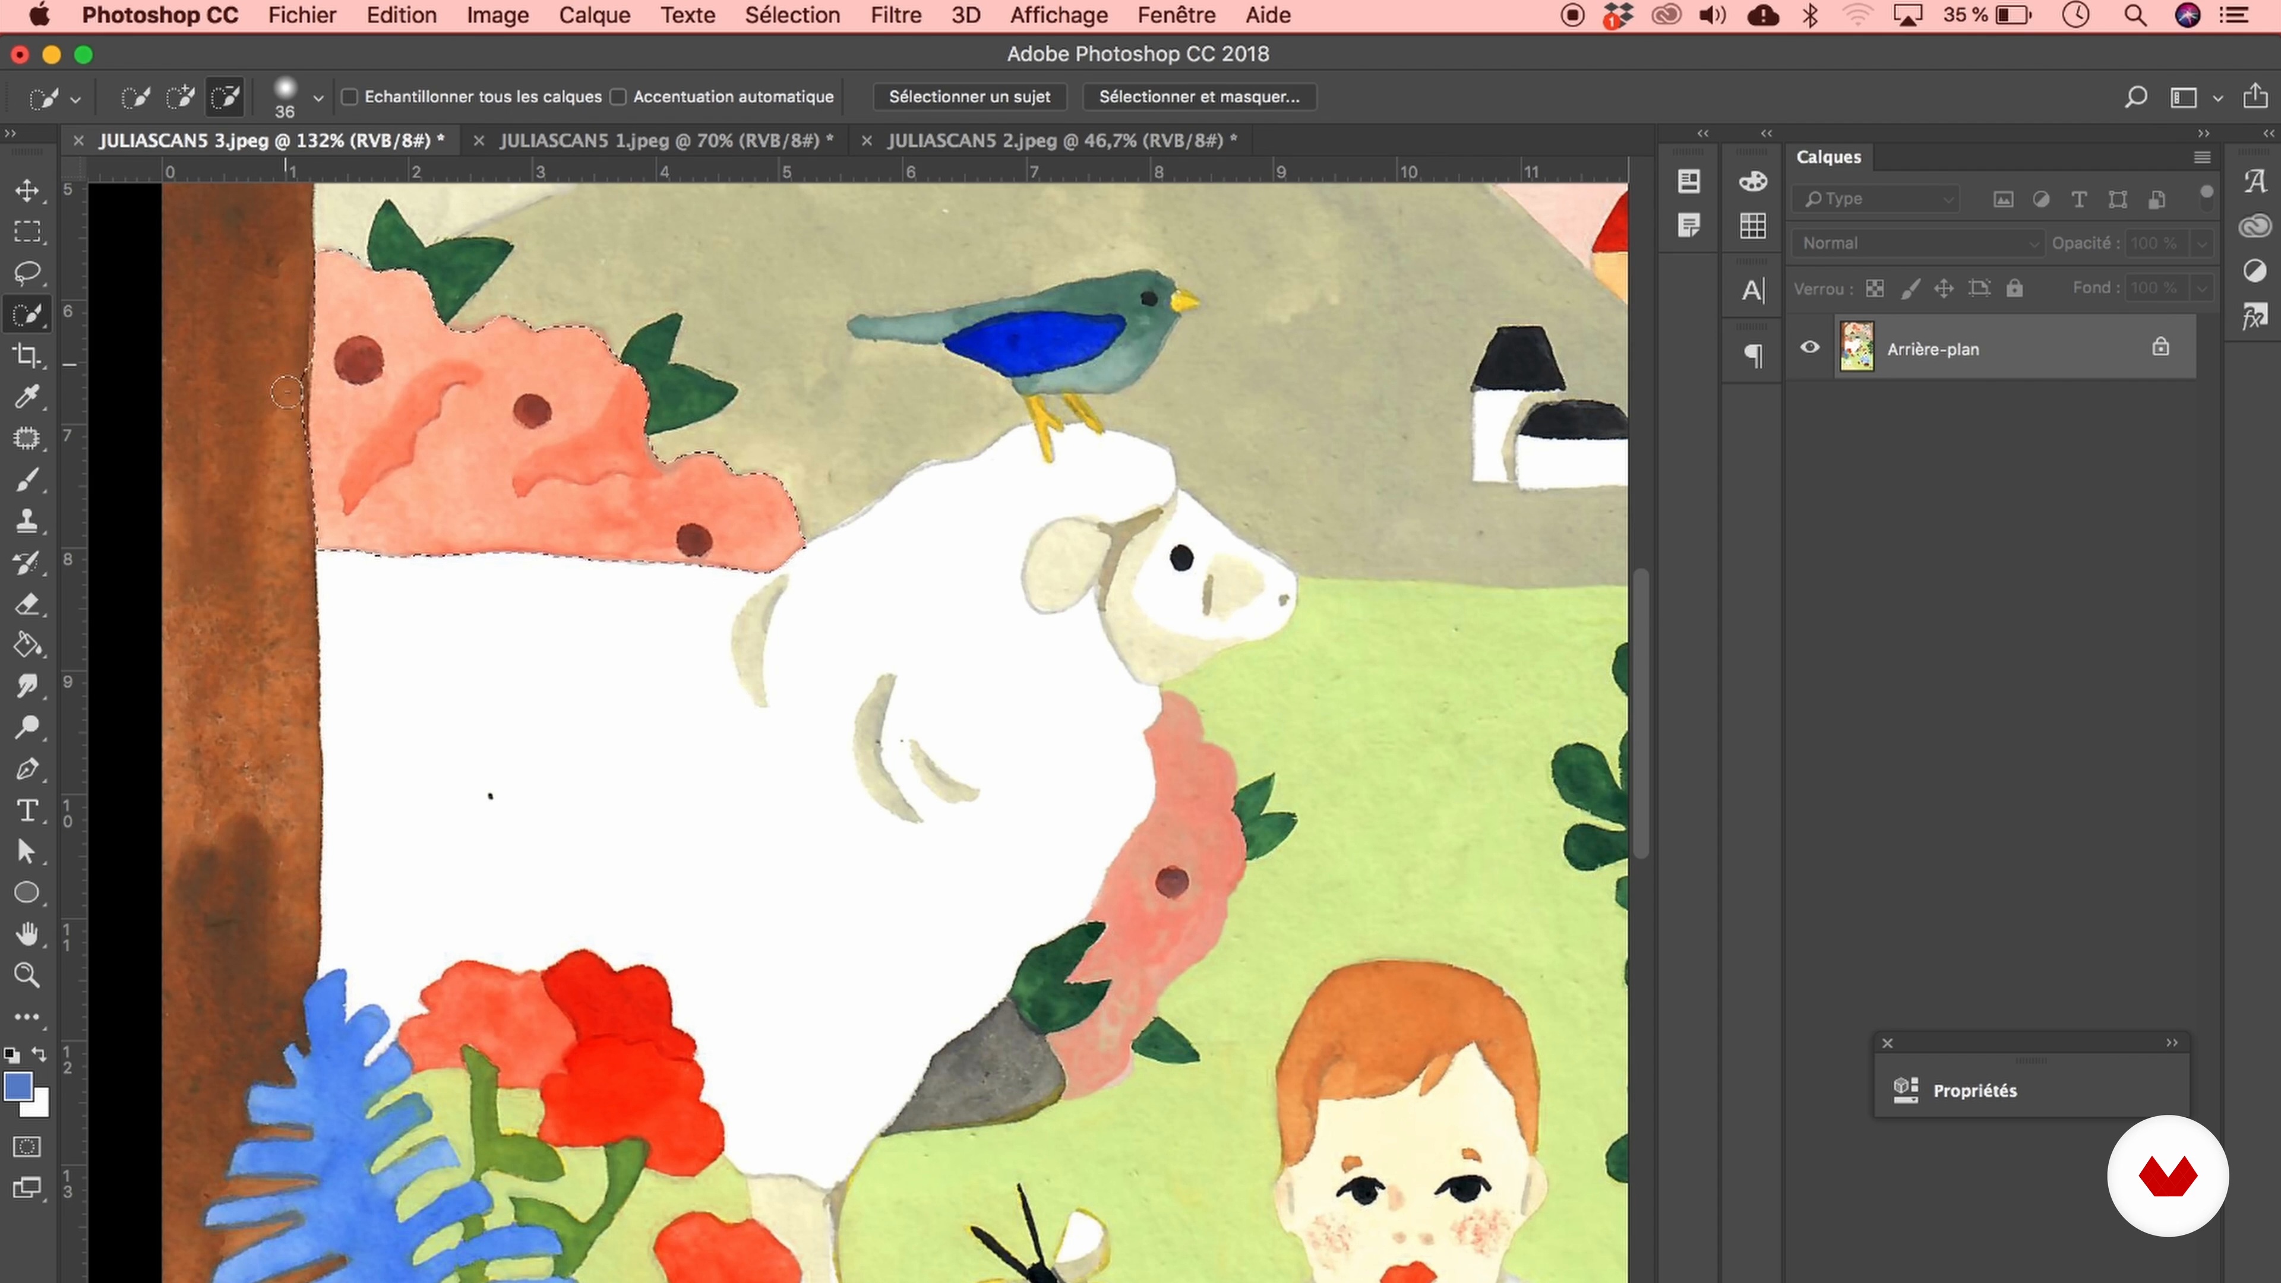Select the Eyedropper tool

27,397
